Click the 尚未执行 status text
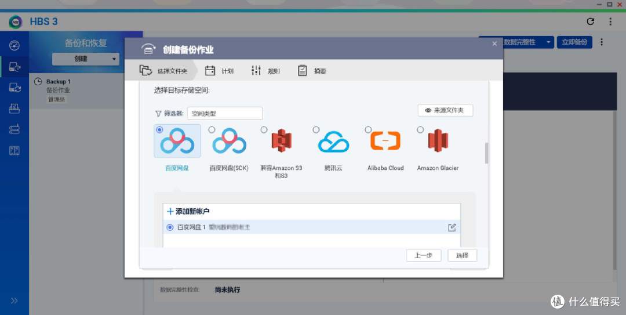The height and width of the screenshot is (315, 626). 228,290
